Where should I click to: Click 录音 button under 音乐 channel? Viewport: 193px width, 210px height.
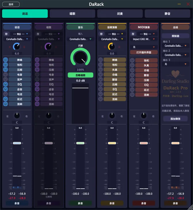coord(80,203)
